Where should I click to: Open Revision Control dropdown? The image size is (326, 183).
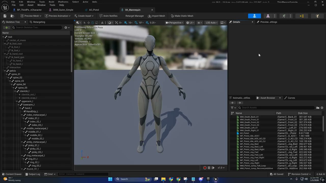point(299,174)
